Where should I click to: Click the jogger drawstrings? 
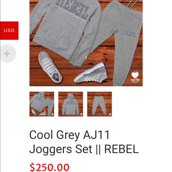pyautogui.click(x=132, y=5)
